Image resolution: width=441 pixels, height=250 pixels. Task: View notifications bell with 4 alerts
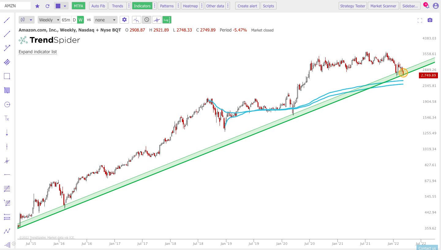[427, 6]
